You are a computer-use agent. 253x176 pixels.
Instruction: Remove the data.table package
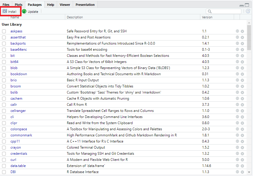pos(242,166)
